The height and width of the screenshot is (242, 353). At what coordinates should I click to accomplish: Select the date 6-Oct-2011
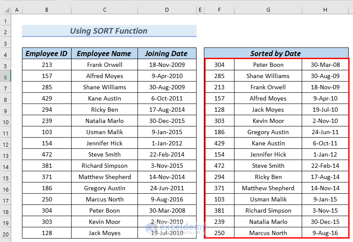coord(167,98)
